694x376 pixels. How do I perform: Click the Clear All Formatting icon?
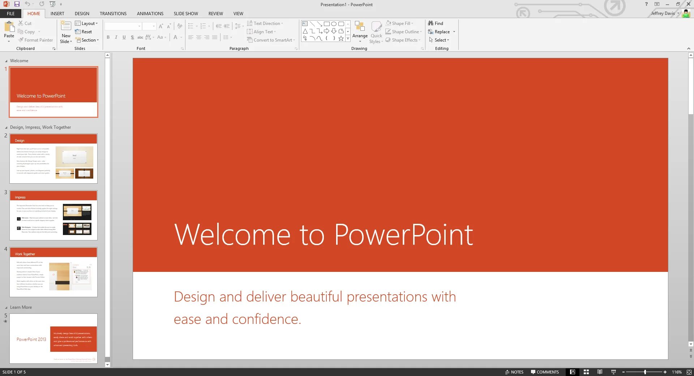[180, 26]
